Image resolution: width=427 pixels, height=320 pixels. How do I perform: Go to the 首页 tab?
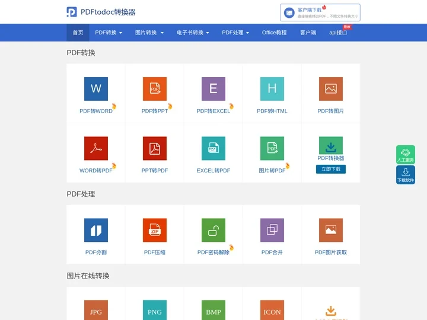click(78, 33)
